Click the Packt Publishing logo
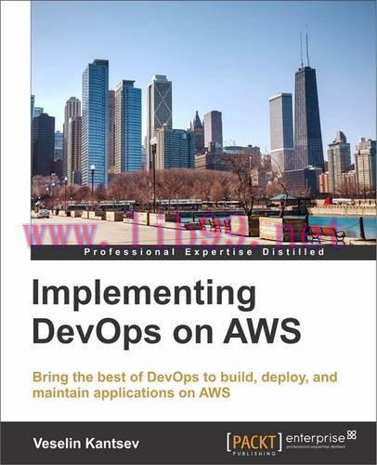 click(254, 444)
